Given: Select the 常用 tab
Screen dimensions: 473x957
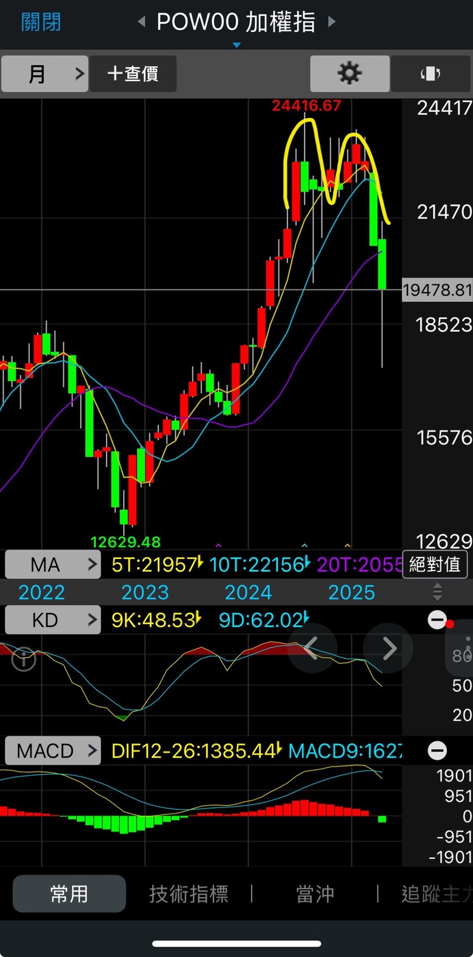Looking at the screenshot, I should [69, 894].
